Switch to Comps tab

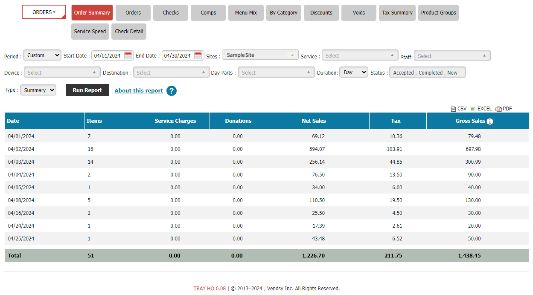(208, 12)
